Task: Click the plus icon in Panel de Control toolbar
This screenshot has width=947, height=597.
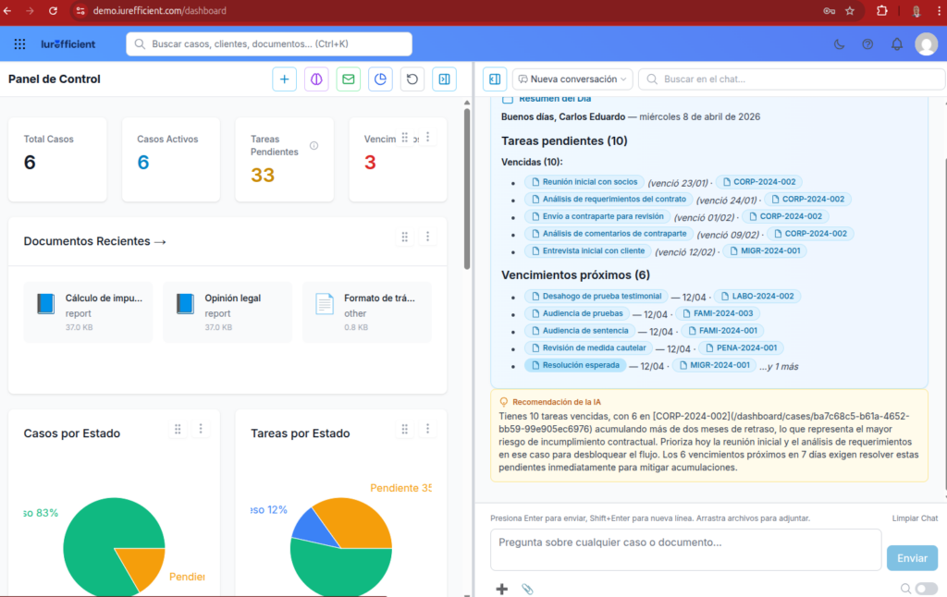Action: tap(285, 79)
